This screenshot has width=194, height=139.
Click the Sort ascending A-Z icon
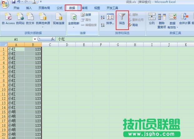[x=103, y=18]
